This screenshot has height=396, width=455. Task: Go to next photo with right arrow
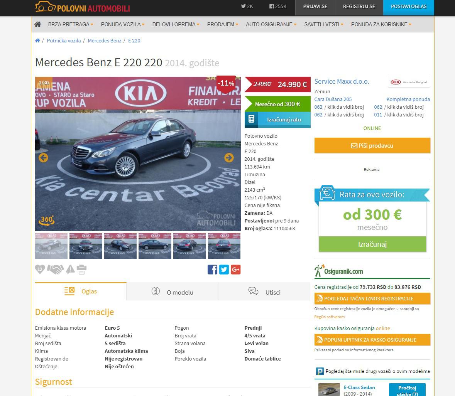(229, 158)
